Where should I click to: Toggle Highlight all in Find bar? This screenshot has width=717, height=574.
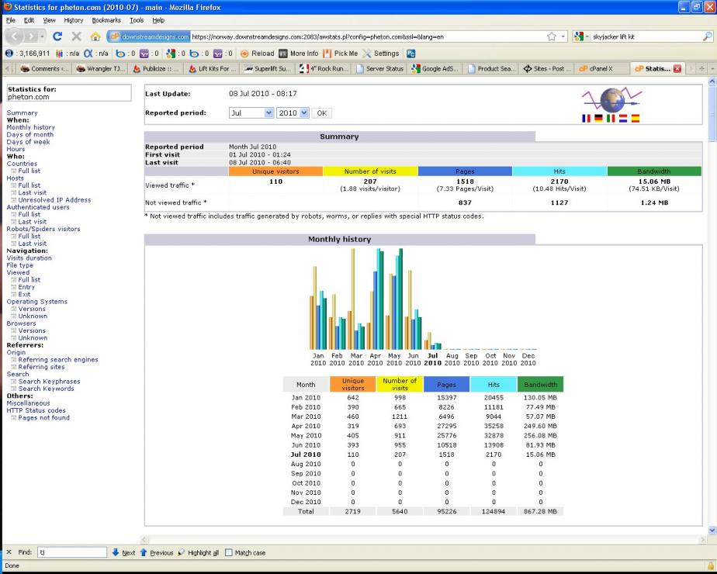point(198,553)
